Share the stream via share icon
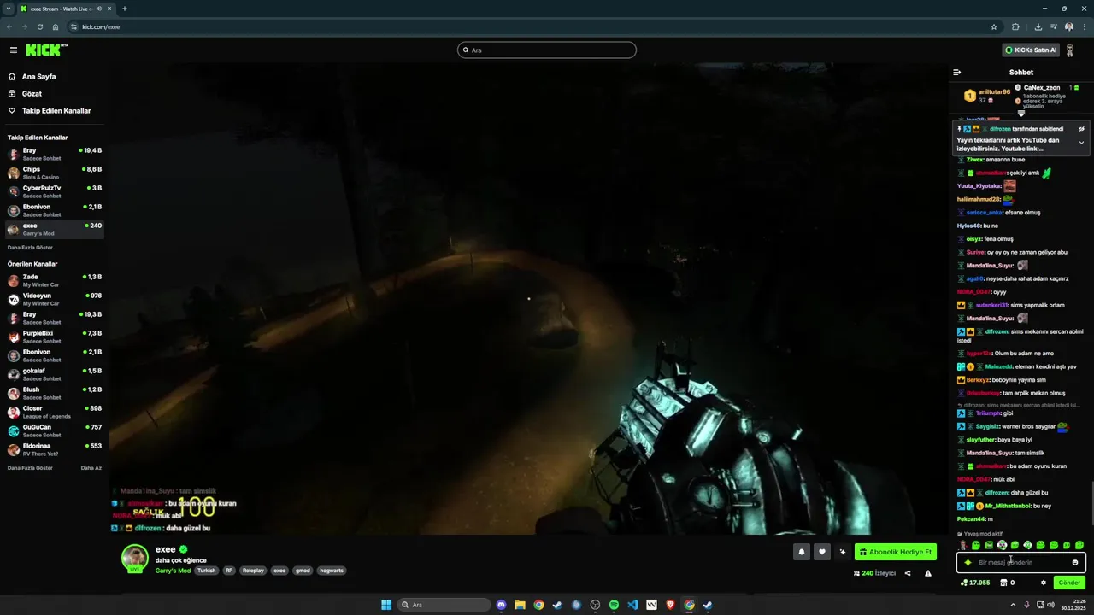The image size is (1094, 615). pyautogui.click(x=908, y=573)
